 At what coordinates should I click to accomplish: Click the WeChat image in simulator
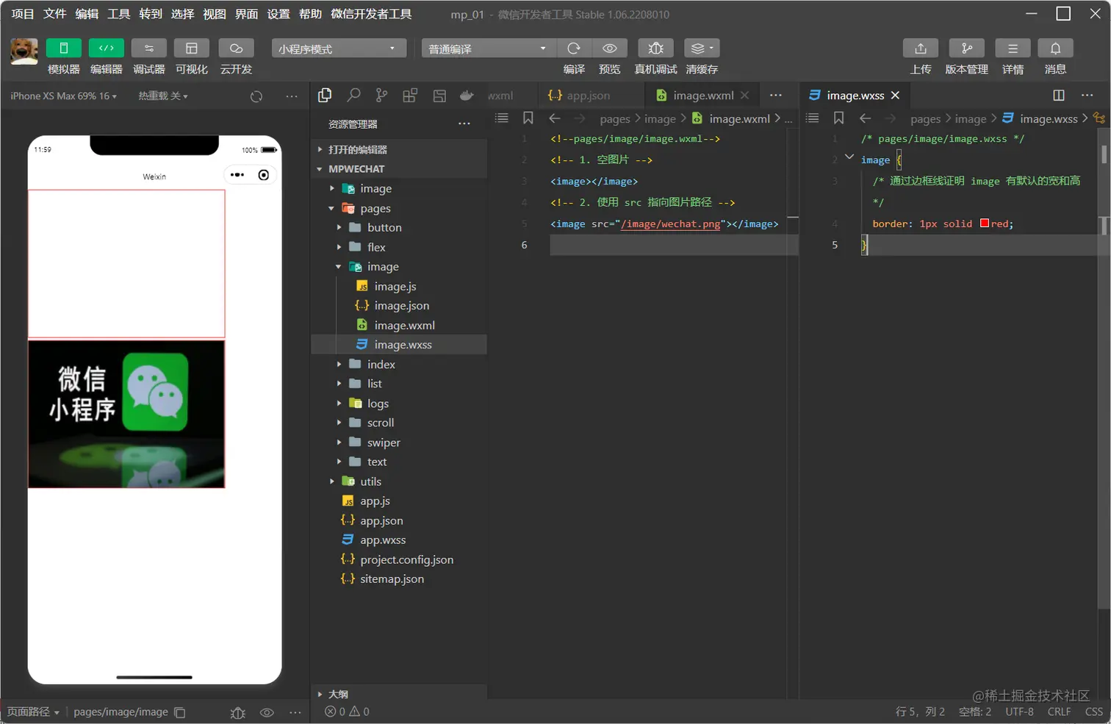click(x=126, y=413)
